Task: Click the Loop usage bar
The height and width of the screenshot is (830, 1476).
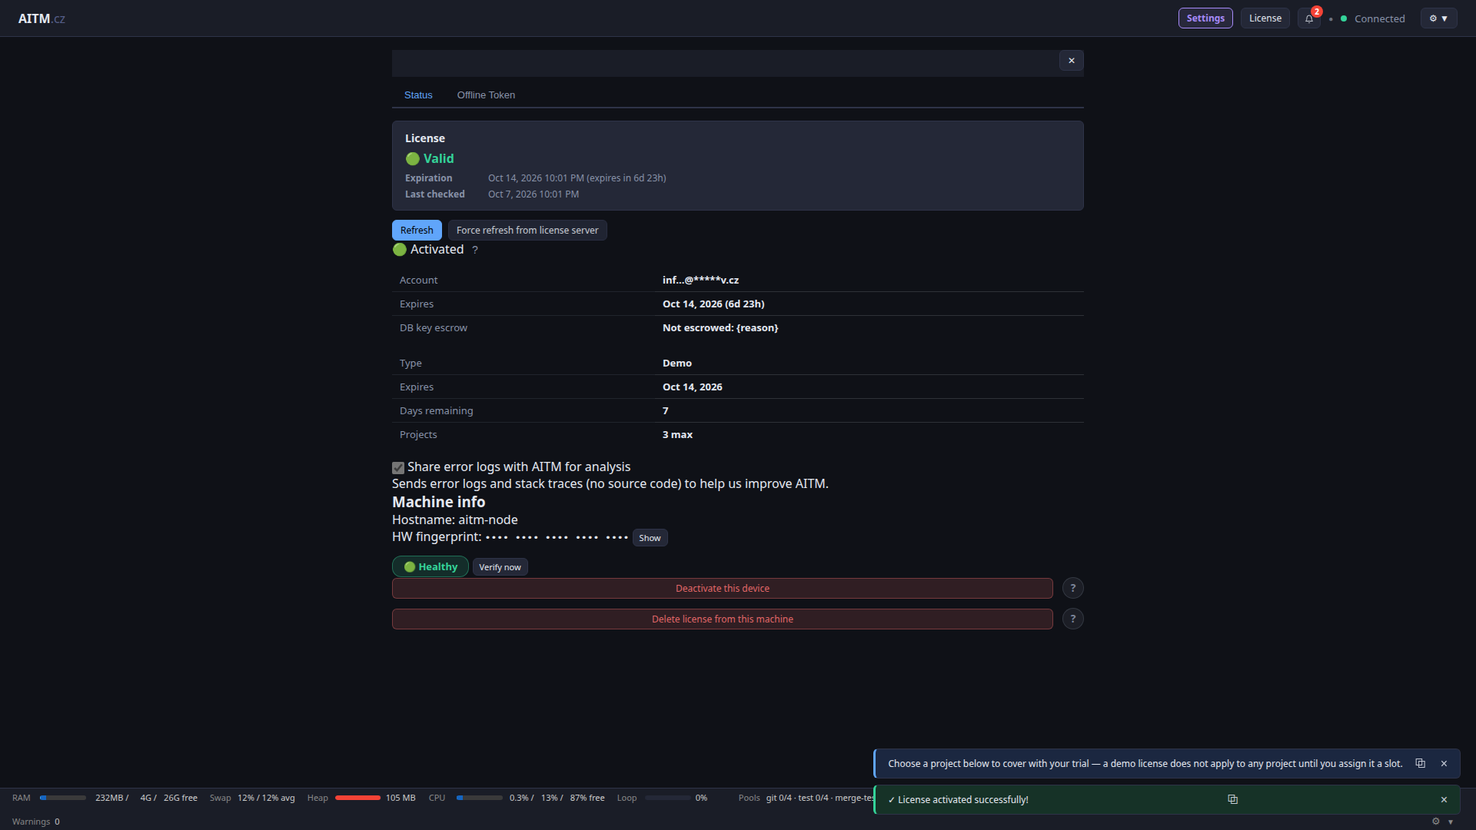Action: 667,798
